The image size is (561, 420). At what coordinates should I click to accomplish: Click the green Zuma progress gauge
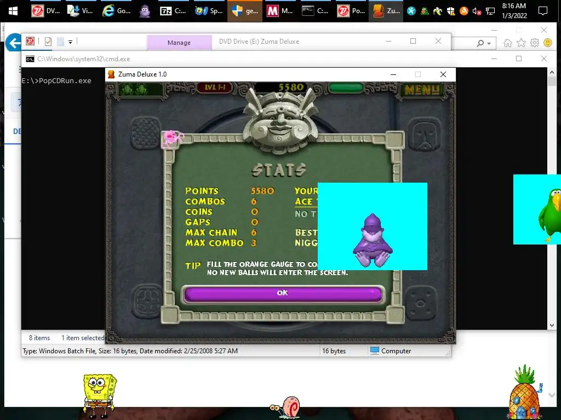pyautogui.click(x=346, y=87)
